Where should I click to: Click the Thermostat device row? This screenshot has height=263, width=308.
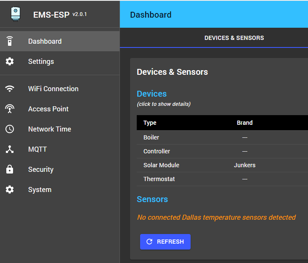coord(159,179)
